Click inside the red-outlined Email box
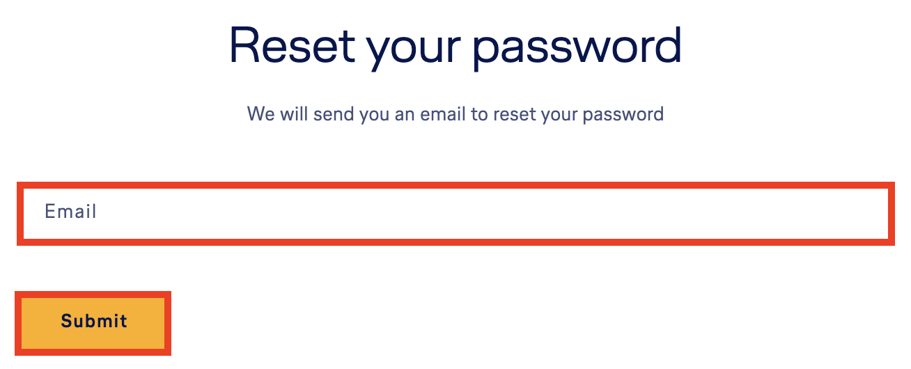911x369 pixels. [x=455, y=213]
